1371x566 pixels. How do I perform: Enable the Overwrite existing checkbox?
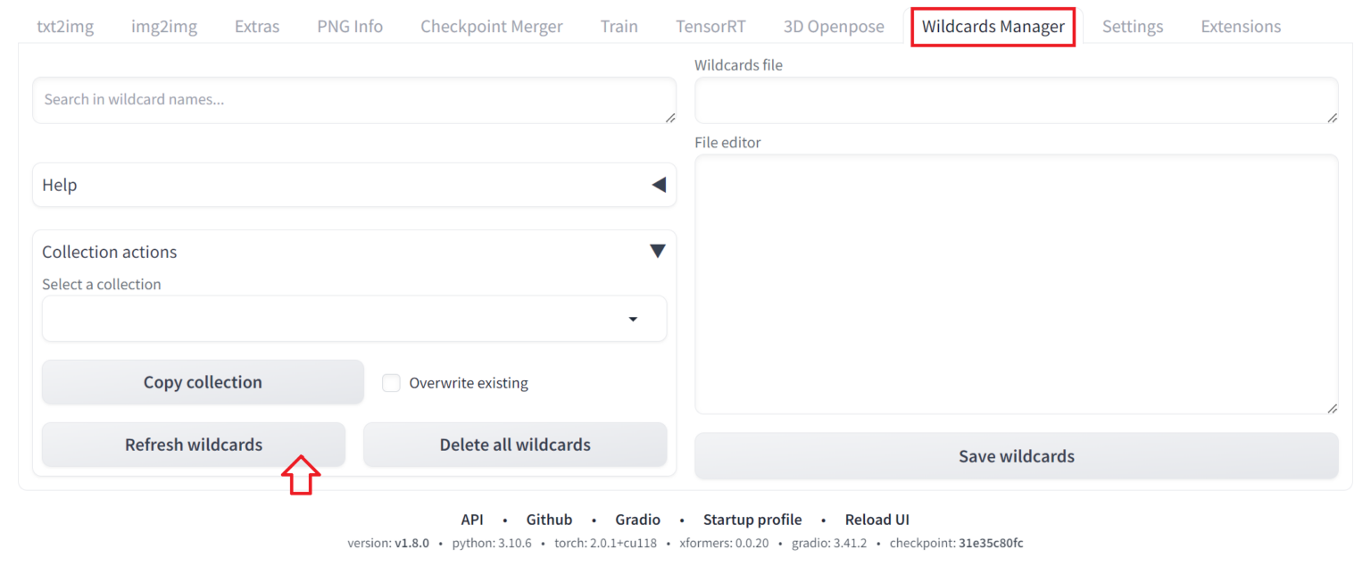coord(391,383)
